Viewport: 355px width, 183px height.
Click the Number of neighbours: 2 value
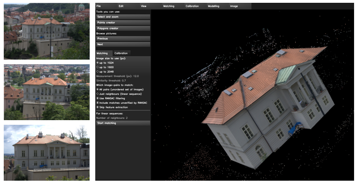112,118
